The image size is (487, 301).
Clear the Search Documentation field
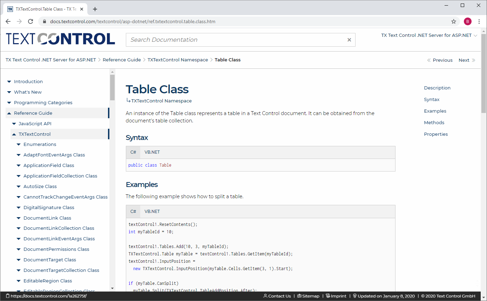click(349, 40)
